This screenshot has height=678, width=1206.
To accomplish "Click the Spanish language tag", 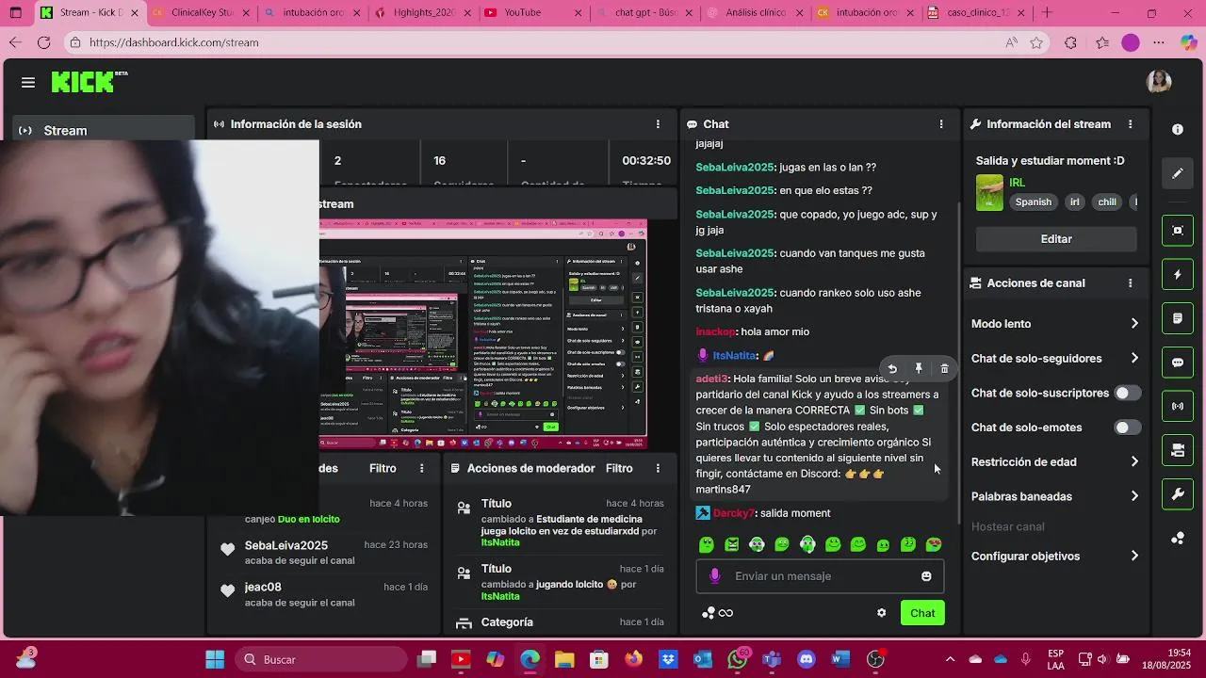I will (x=1033, y=202).
